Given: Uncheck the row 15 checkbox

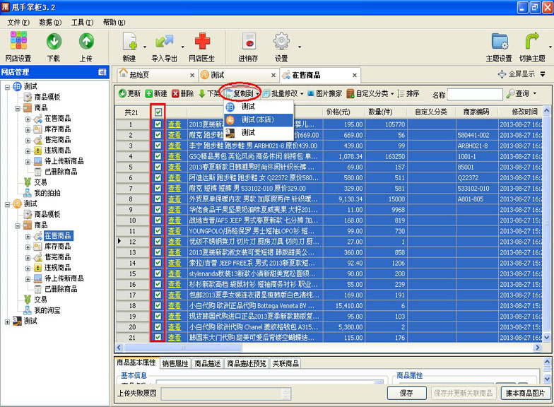Looking at the screenshot, I should pyautogui.click(x=158, y=273).
